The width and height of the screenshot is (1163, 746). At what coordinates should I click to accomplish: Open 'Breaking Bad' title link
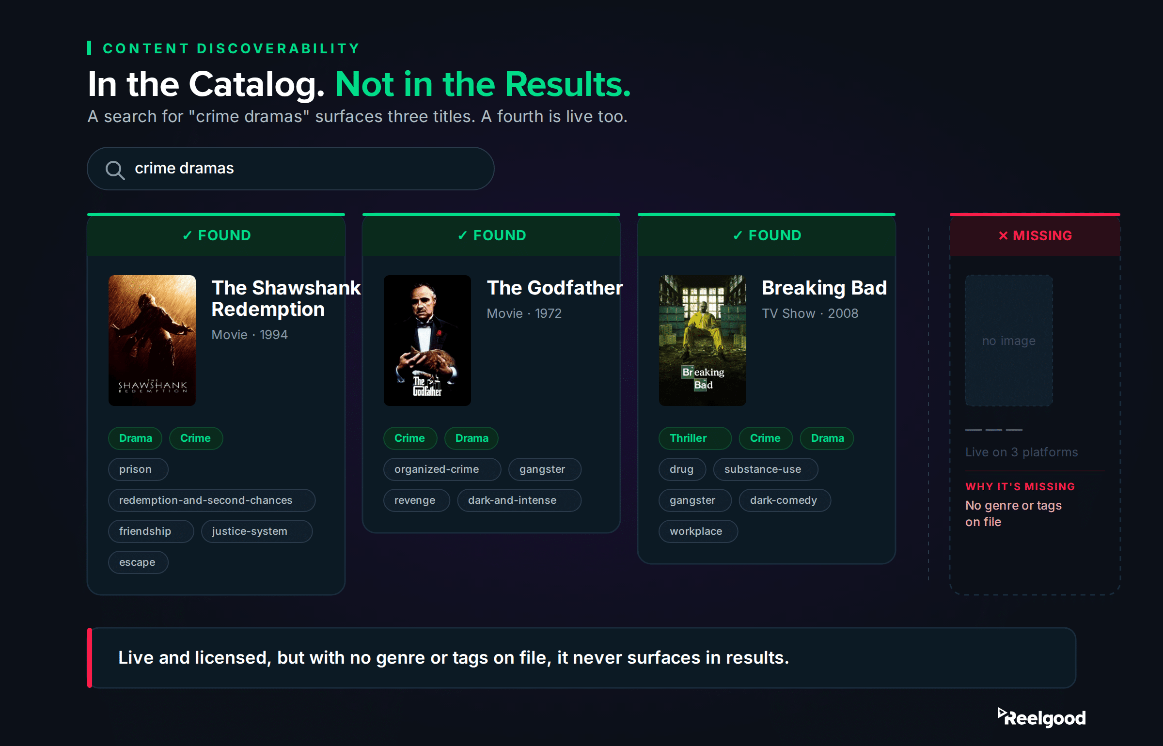tap(824, 288)
